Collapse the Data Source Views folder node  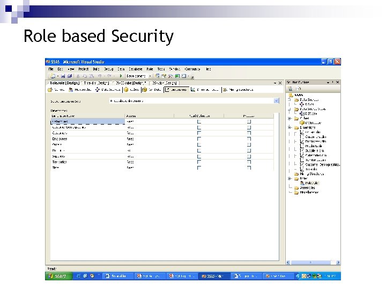click(289, 109)
